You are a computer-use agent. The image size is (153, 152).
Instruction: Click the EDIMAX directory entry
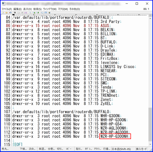point(107,54)
